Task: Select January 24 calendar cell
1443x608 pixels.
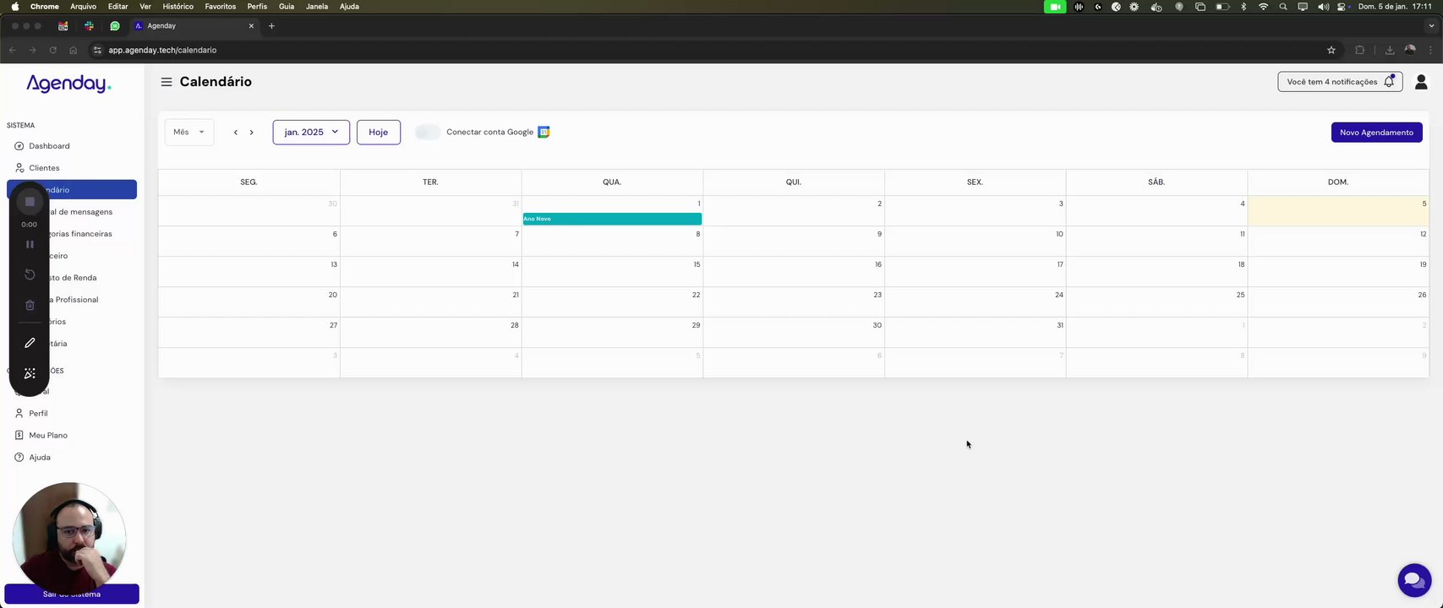Action: click(x=975, y=302)
